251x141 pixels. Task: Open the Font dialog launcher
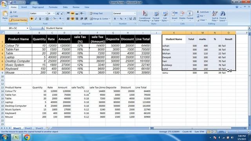(63, 23)
